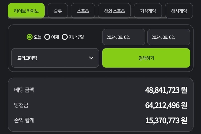Screen dimensions: 201x134
Task: Switch to the 슬롯 tab
Action: 58,11
